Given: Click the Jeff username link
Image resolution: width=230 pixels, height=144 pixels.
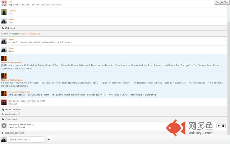Looking at the screenshot, I should coord(10,2).
